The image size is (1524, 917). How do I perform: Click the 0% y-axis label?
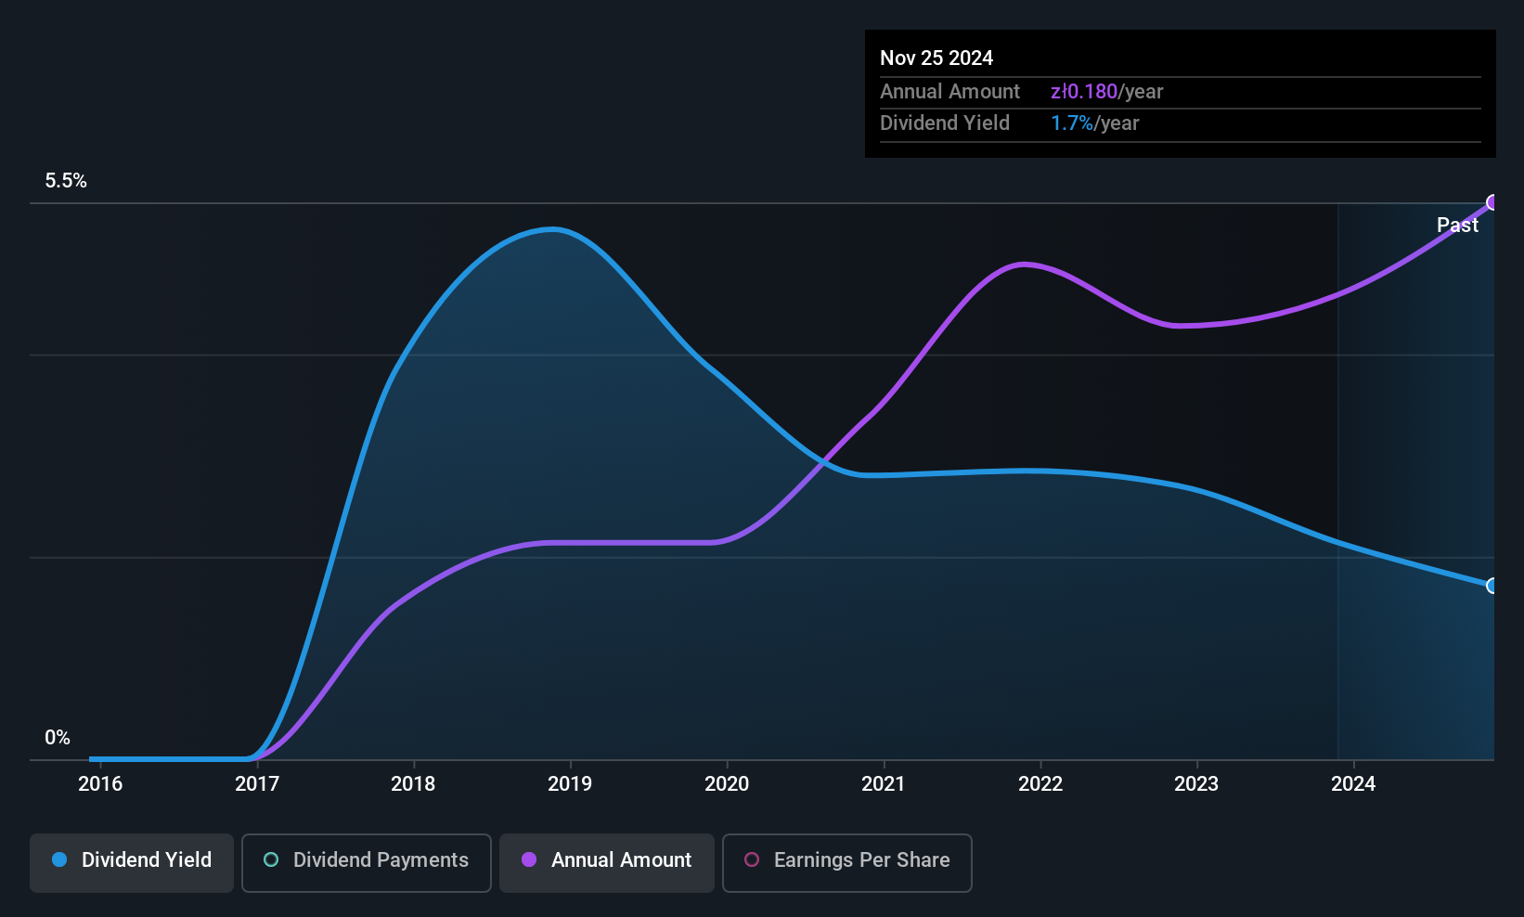(58, 738)
